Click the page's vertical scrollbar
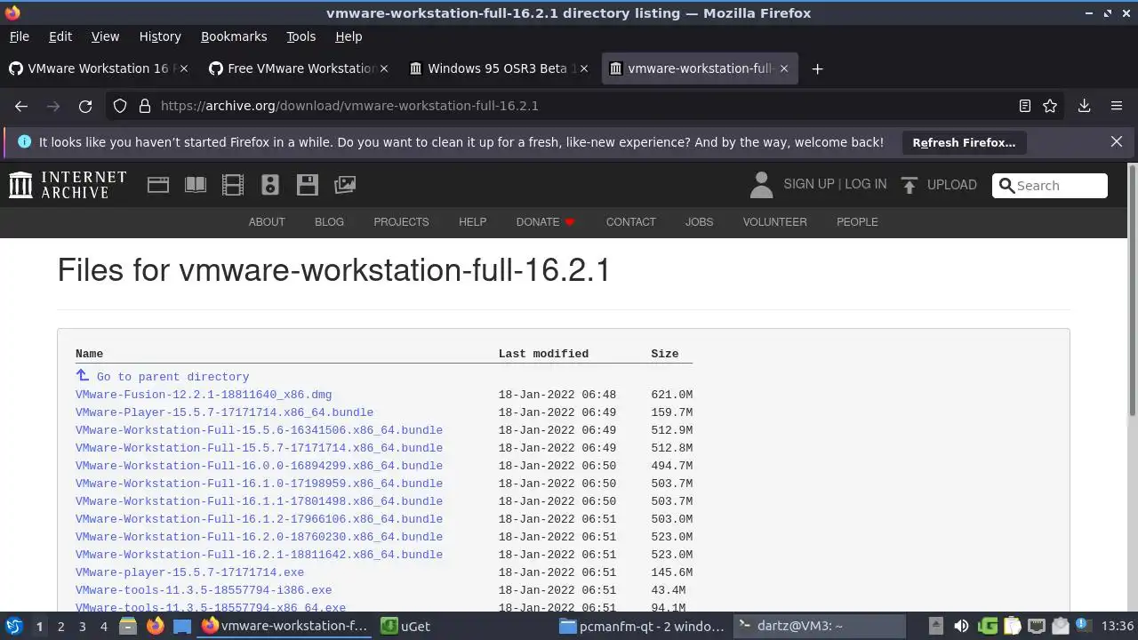Image resolution: width=1138 pixels, height=640 pixels. pyautogui.click(x=1132, y=289)
